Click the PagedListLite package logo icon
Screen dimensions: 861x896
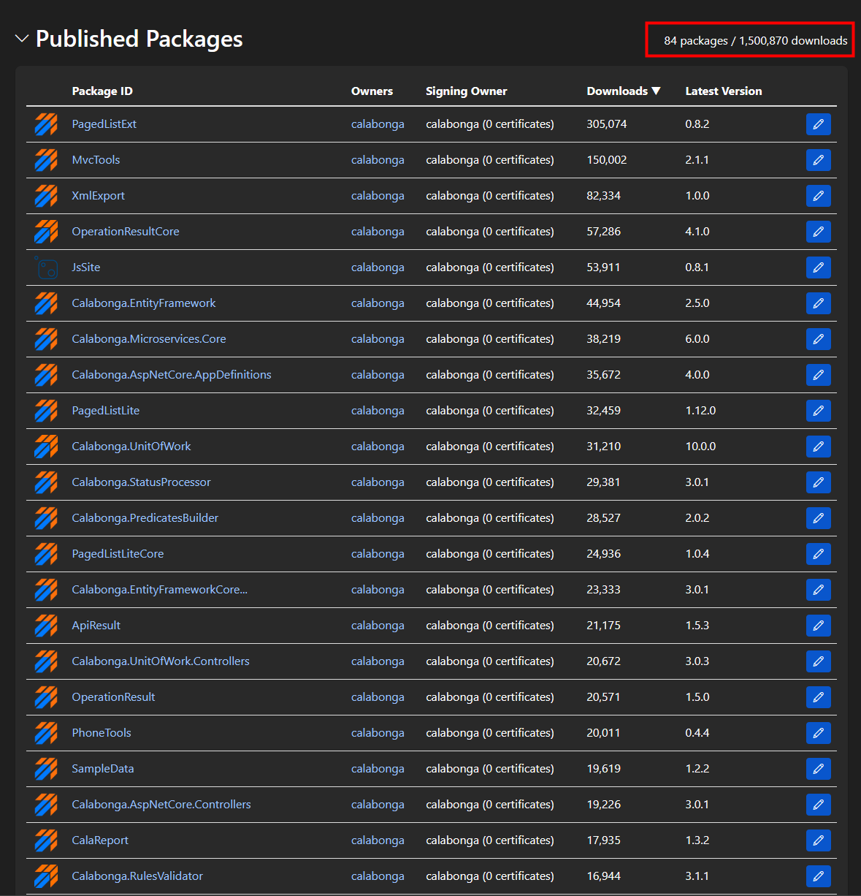[x=46, y=411]
